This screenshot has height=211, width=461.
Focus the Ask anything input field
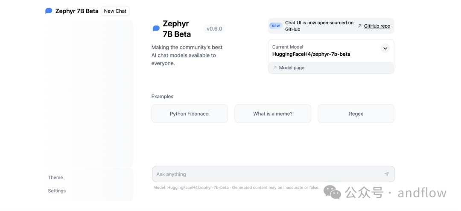pyautogui.click(x=274, y=174)
